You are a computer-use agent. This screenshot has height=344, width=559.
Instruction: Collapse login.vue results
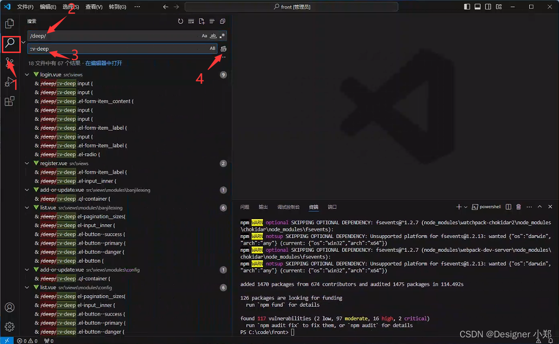coord(27,75)
